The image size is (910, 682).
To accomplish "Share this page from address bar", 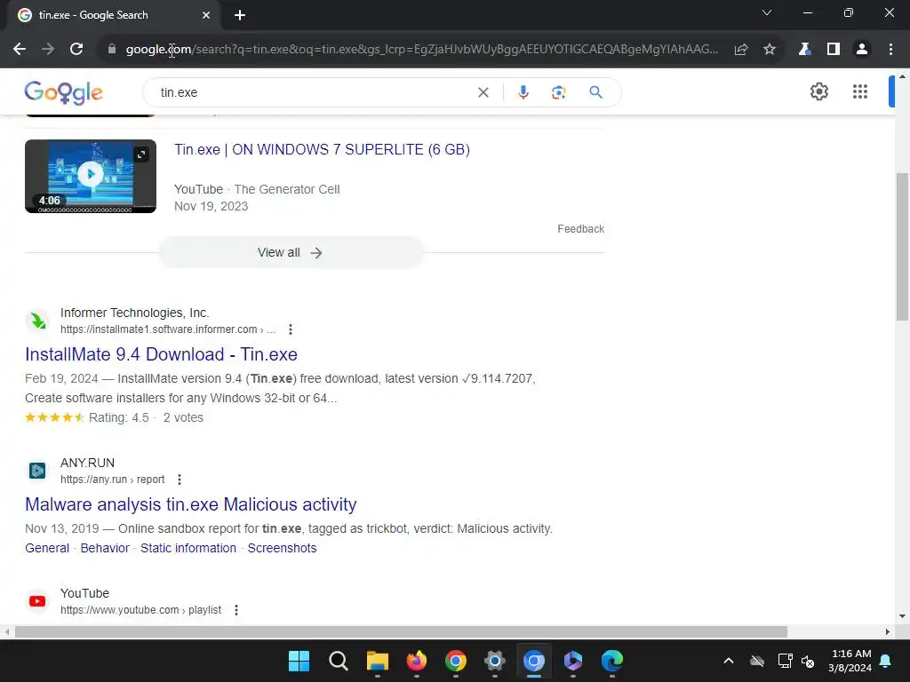I will point(740,50).
